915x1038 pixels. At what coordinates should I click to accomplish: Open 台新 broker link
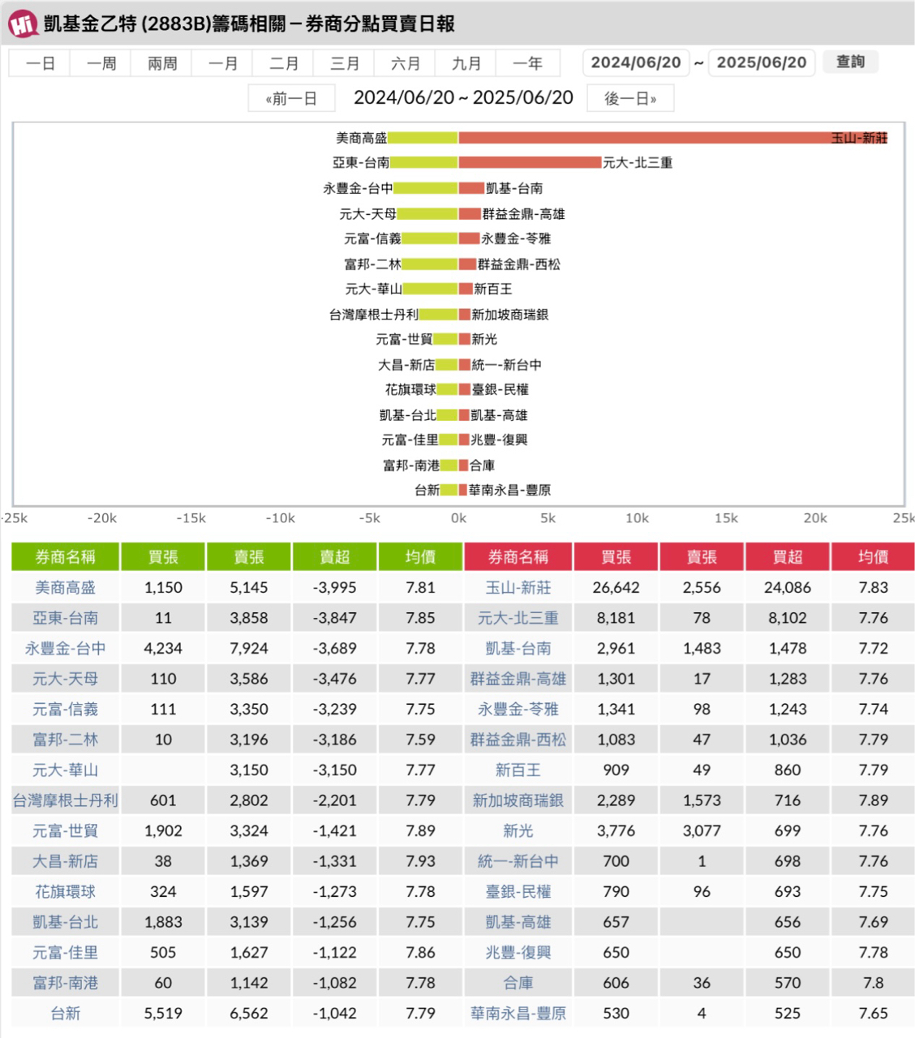(x=65, y=1014)
